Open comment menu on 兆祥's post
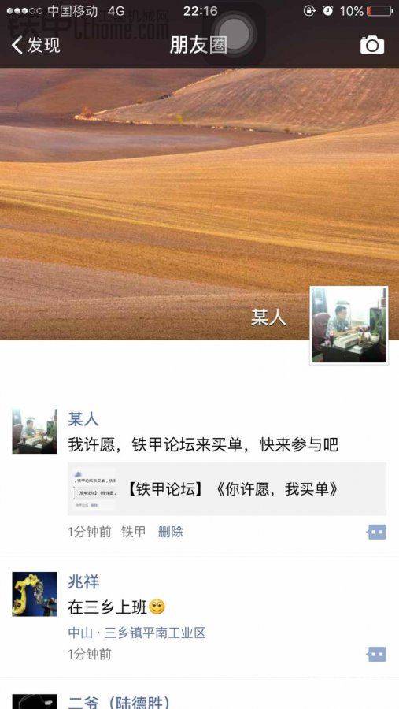The height and width of the screenshot is (709, 399). [x=376, y=654]
